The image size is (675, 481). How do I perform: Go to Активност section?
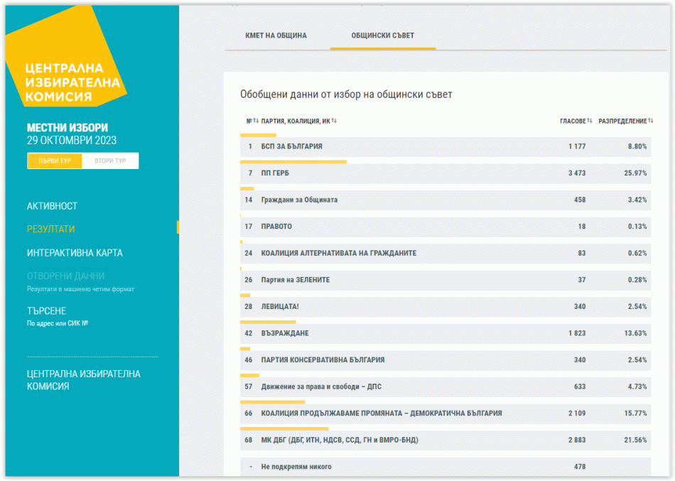[52, 206]
